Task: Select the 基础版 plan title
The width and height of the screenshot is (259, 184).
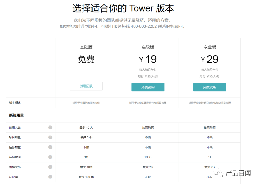Action: (86, 47)
